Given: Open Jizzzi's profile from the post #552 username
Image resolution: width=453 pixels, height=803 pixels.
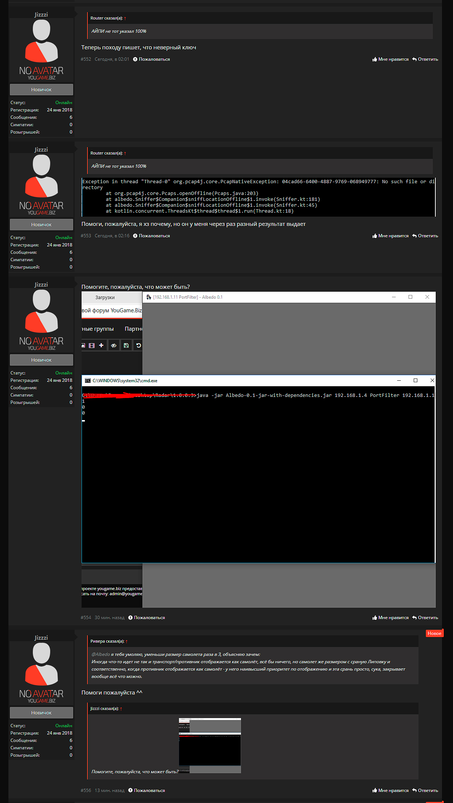Looking at the screenshot, I should click(x=41, y=14).
